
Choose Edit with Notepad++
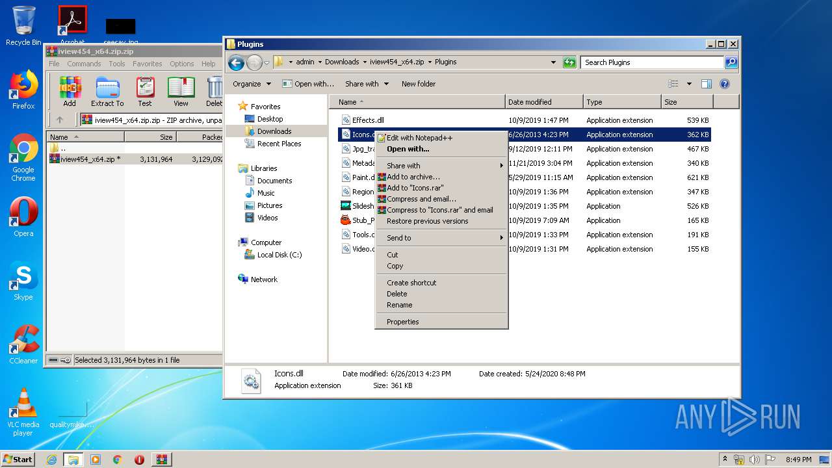click(441, 138)
